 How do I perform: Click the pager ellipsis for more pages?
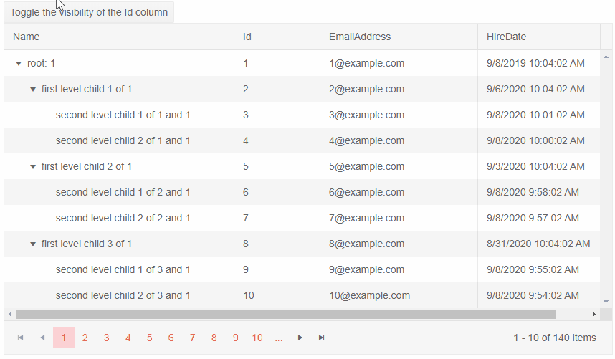[x=279, y=338]
